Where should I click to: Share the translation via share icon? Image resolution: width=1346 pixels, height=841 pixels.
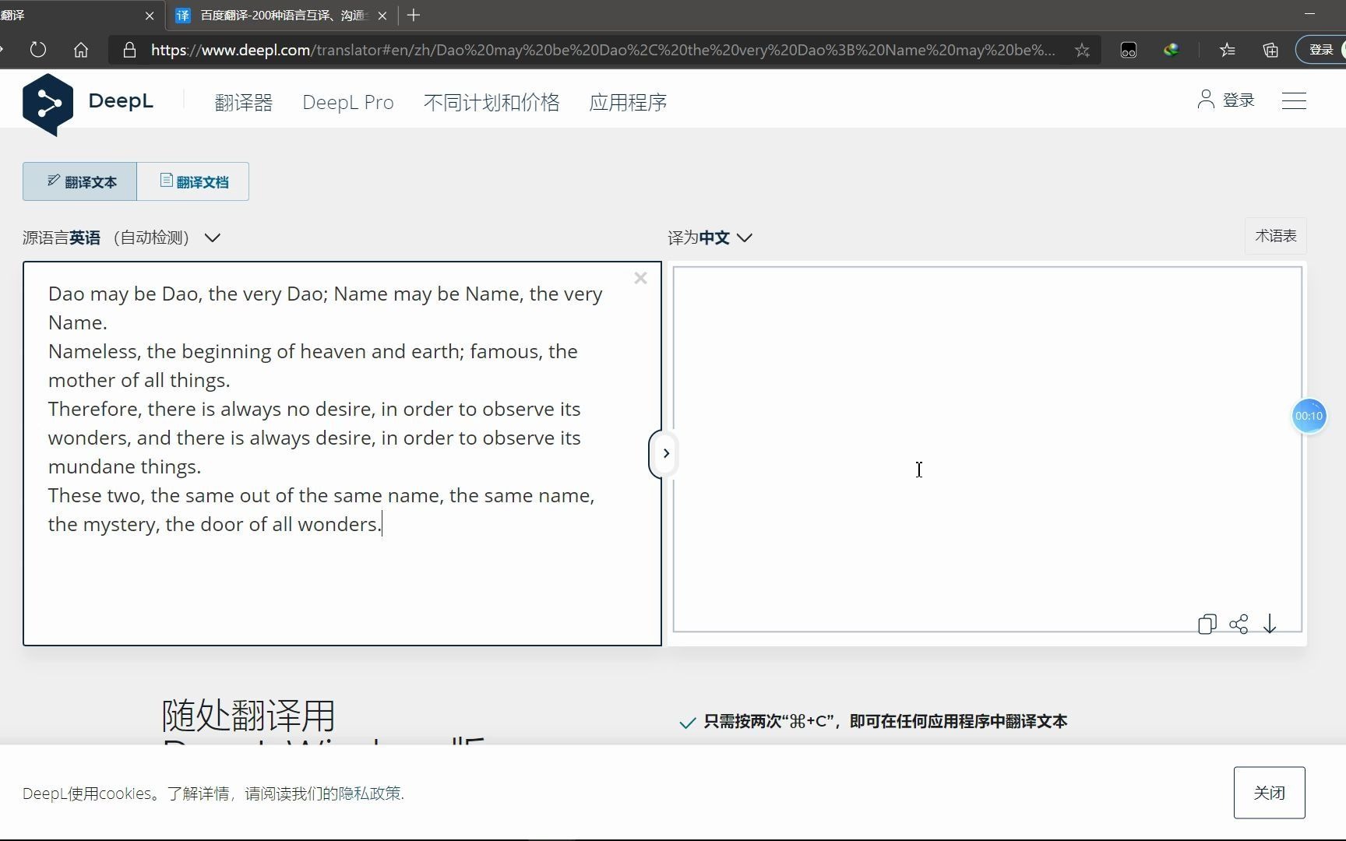tap(1239, 624)
